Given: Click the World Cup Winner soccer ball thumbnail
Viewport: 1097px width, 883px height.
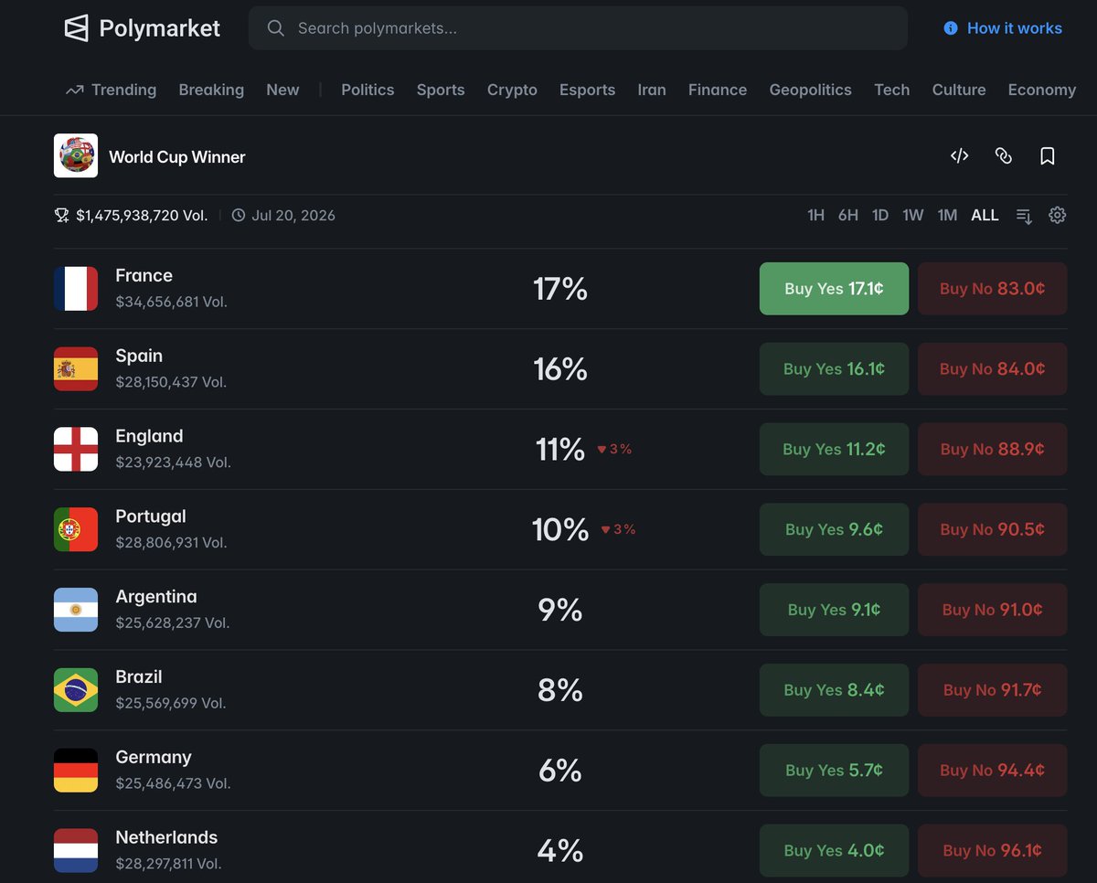Looking at the screenshot, I should click(x=76, y=156).
